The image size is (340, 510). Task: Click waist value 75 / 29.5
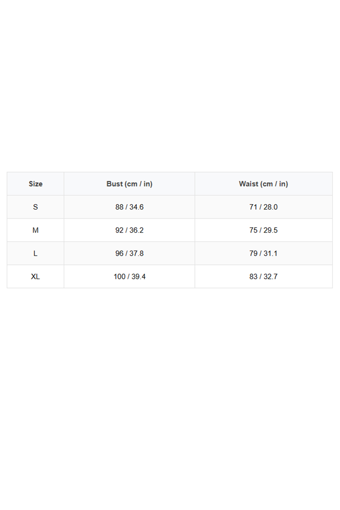click(x=263, y=230)
